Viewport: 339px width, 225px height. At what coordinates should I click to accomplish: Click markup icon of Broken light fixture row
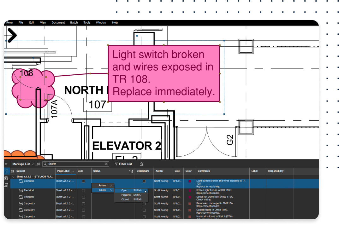21,190
